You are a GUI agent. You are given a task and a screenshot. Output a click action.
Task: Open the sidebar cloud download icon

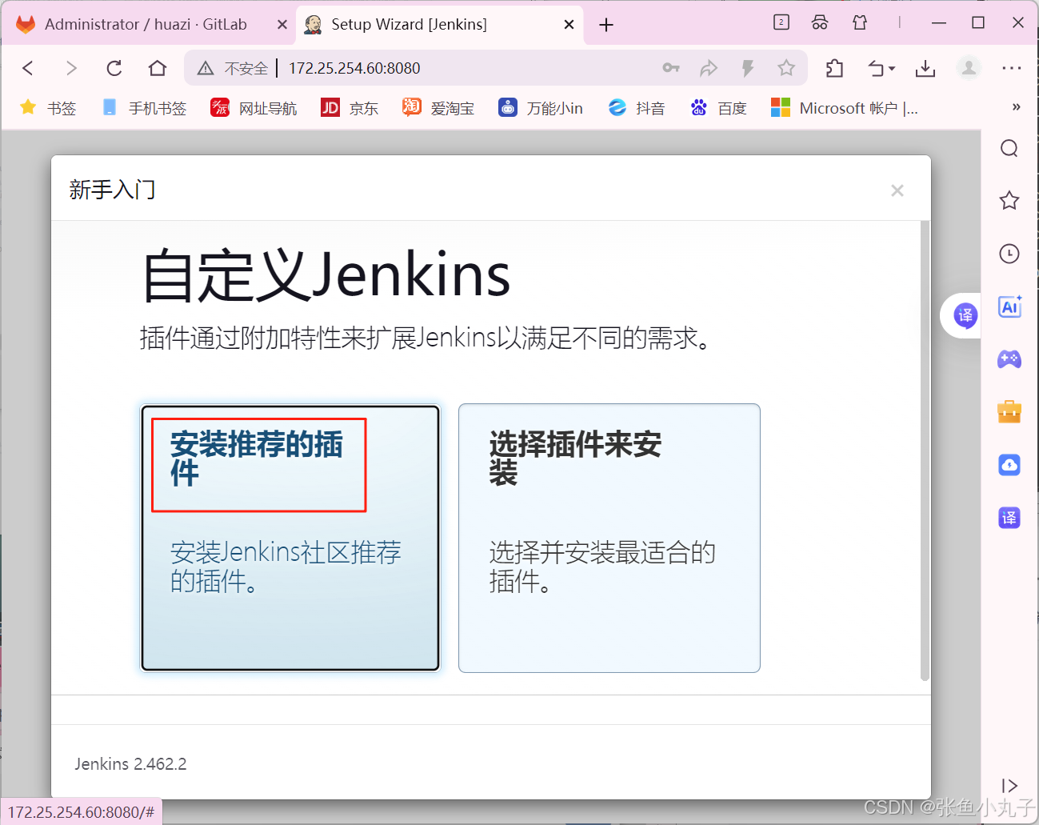pos(1009,465)
